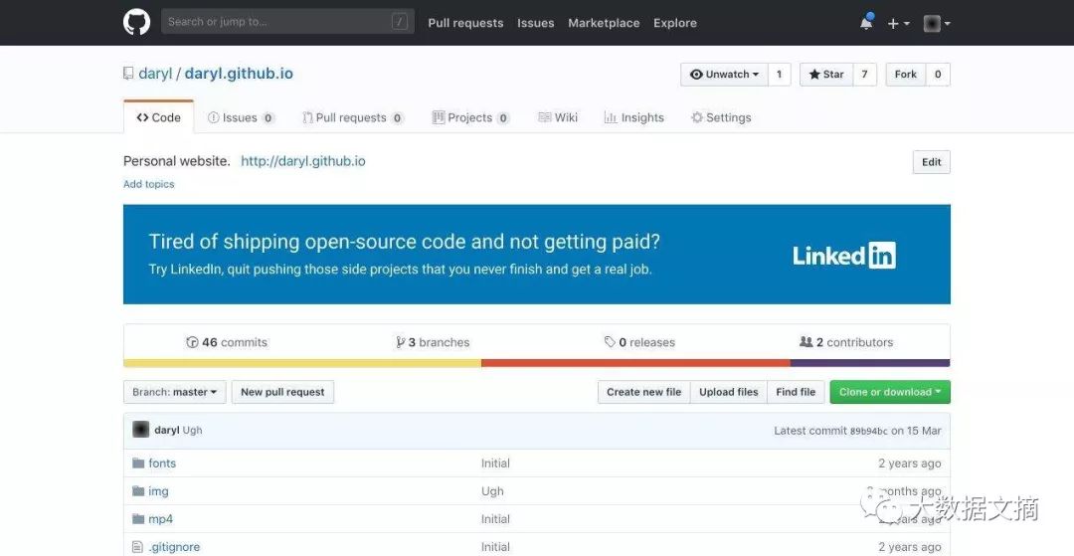Click the Ugh commit message for img

pyautogui.click(x=492, y=491)
